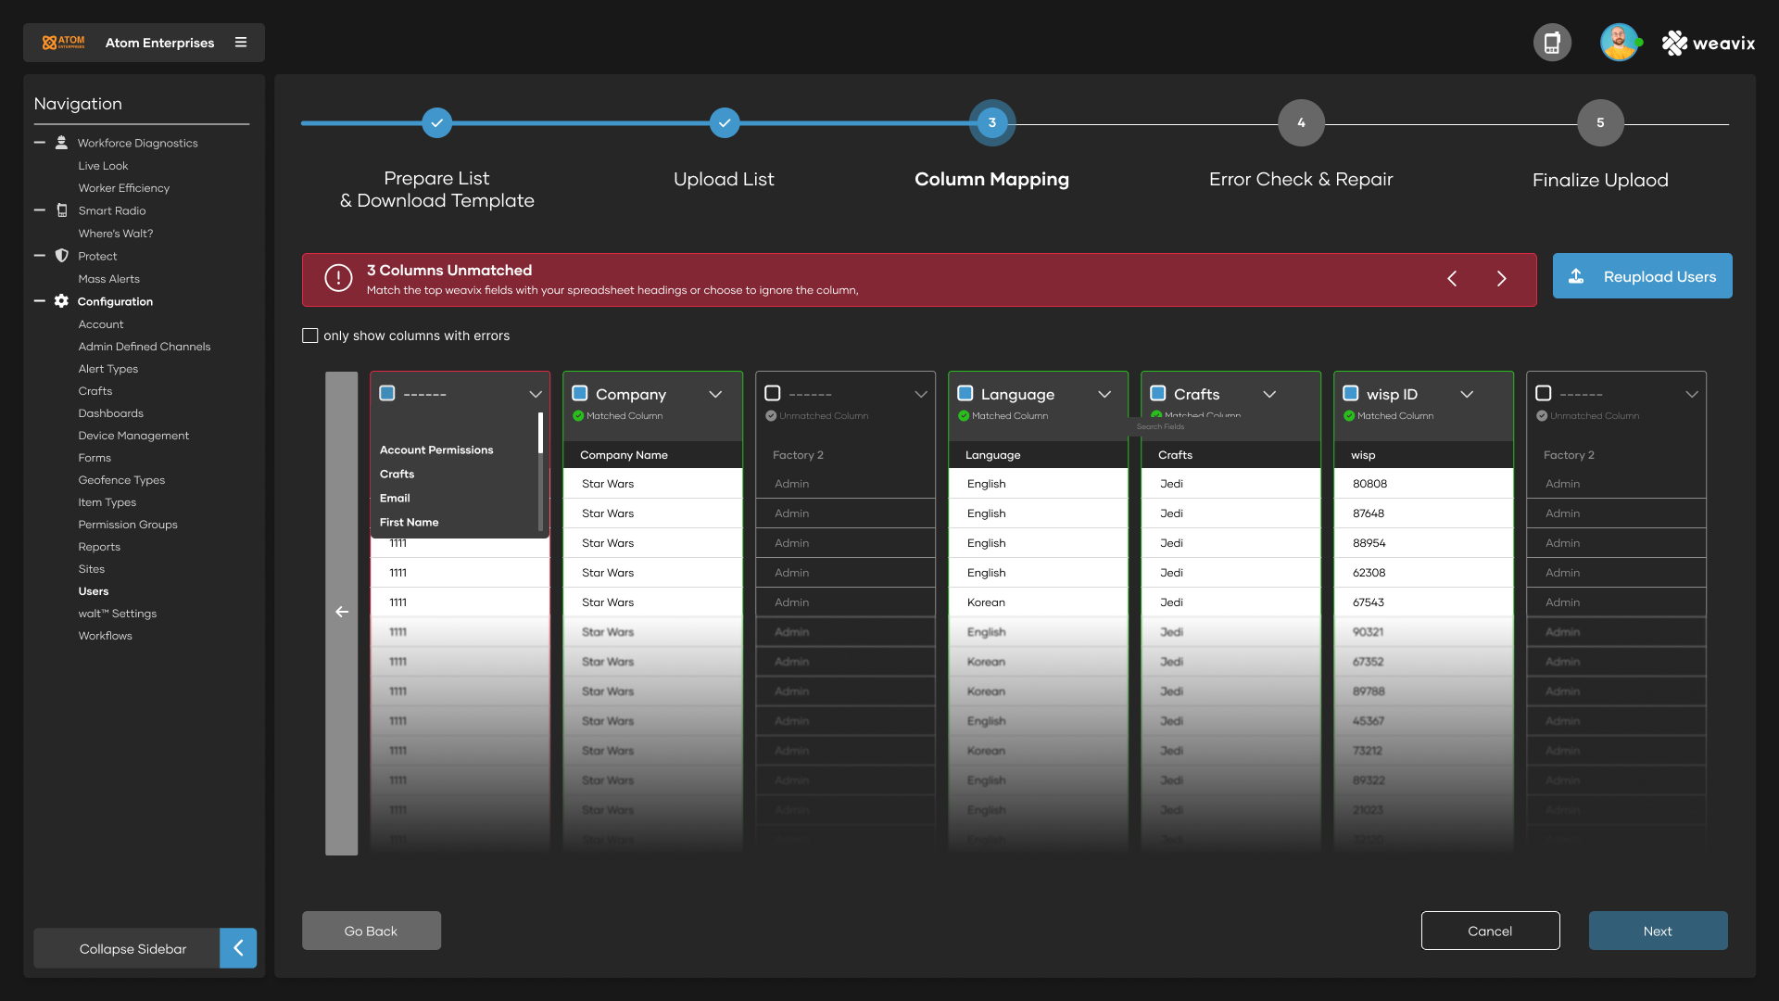This screenshot has width=1779, height=1001.
Task: Open the radio device icon in header
Action: click(x=1552, y=43)
